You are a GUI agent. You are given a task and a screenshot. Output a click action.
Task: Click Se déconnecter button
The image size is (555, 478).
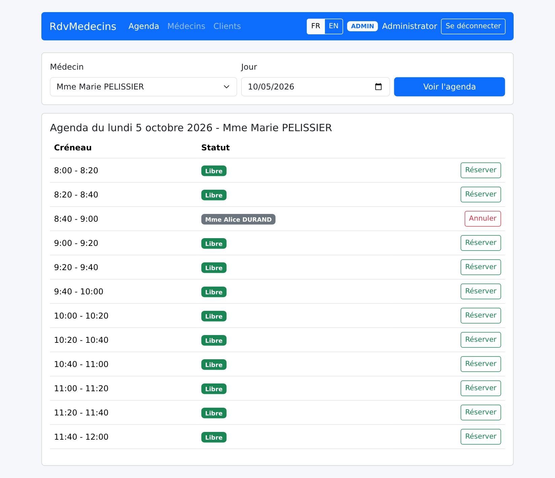(x=473, y=26)
